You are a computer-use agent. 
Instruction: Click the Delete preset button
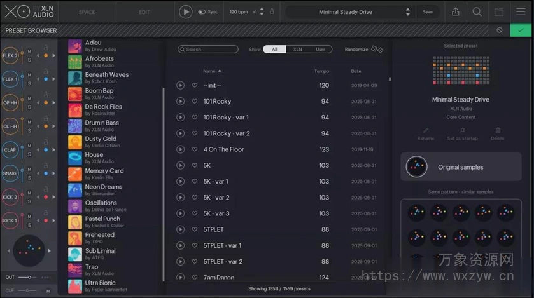(x=498, y=134)
